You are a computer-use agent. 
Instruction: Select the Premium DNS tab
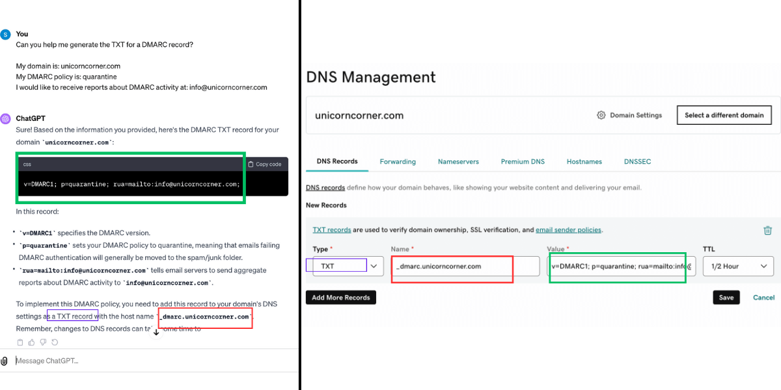(x=523, y=161)
